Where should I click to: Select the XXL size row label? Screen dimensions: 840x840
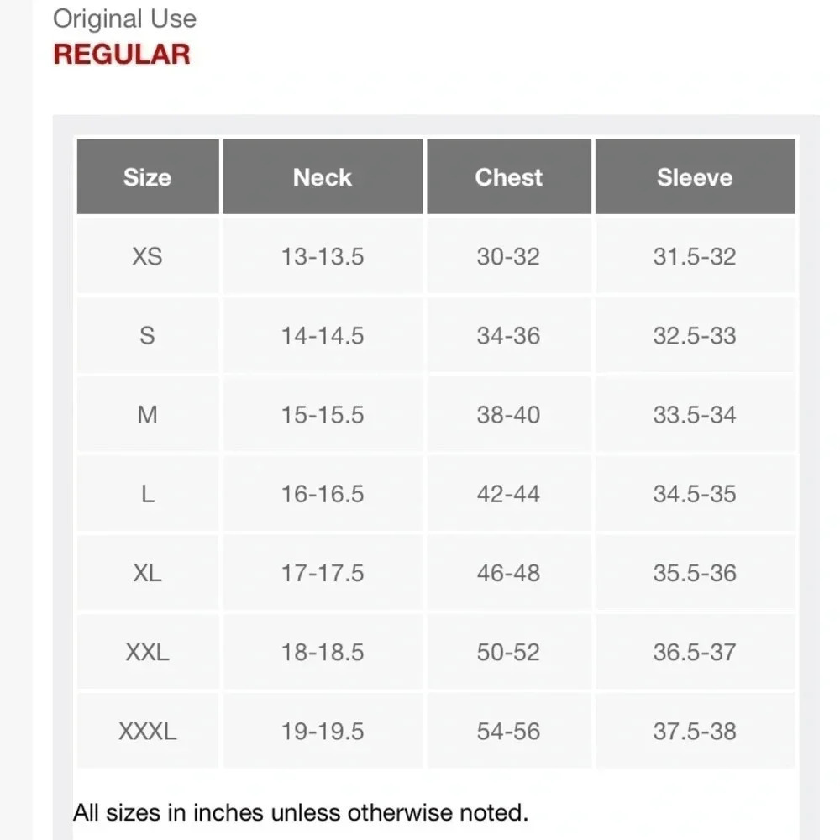click(148, 652)
